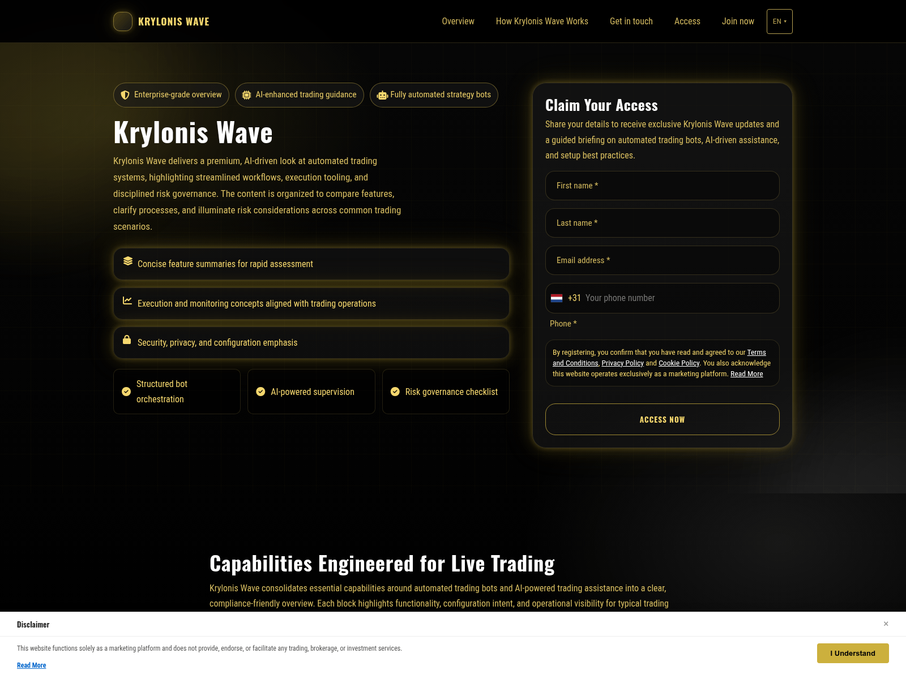Click the Claim Your Access heading
Image resolution: width=906 pixels, height=679 pixels.
coord(601,105)
